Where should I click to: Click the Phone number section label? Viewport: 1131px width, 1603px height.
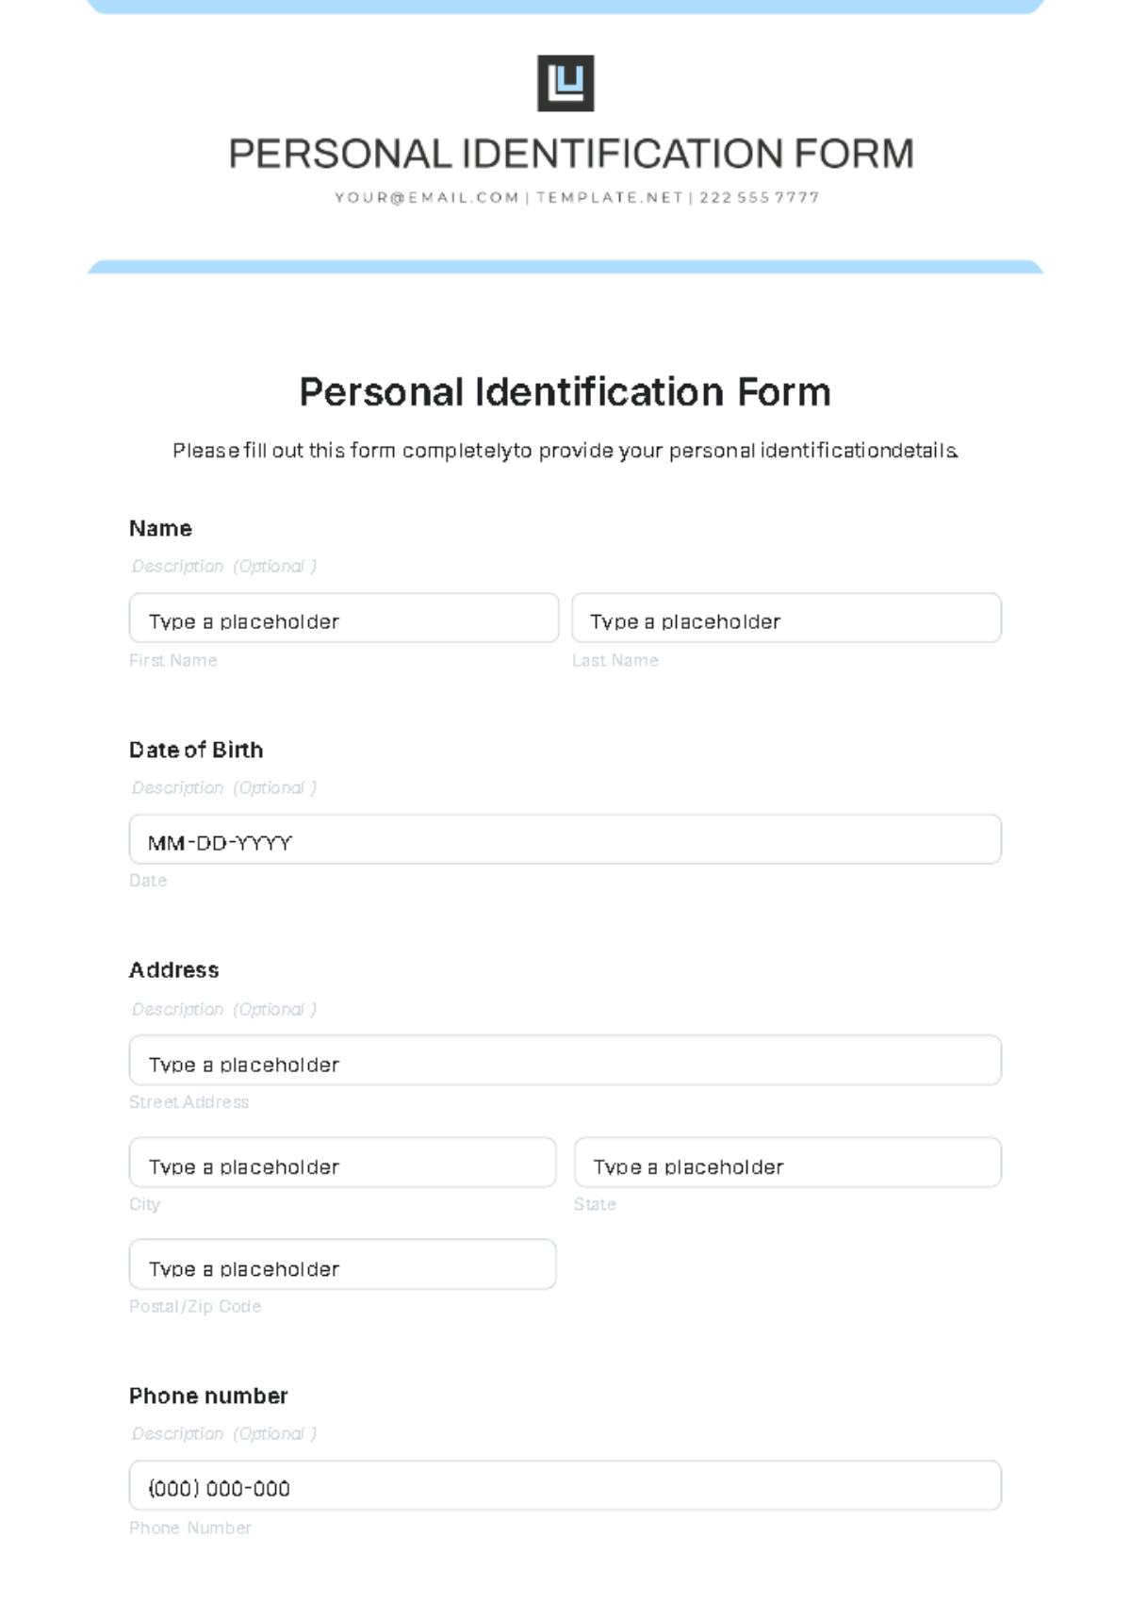(x=208, y=1396)
